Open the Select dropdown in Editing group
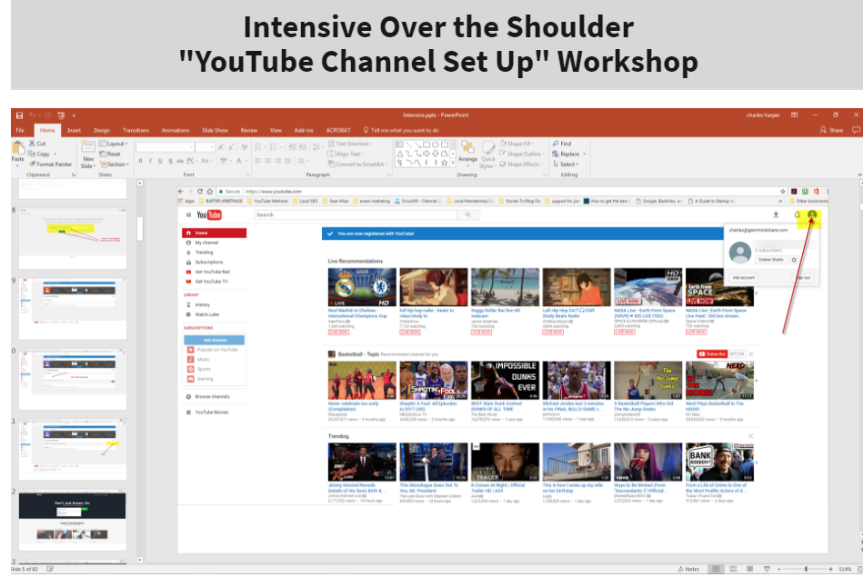Screen dimensions: 863x577 tap(566, 164)
